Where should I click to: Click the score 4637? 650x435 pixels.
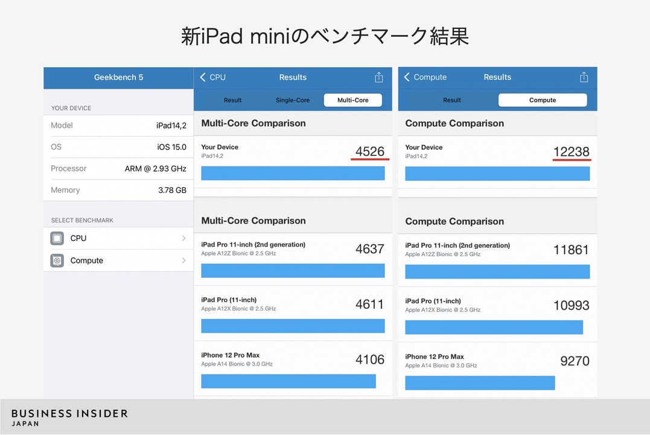[370, 249]
